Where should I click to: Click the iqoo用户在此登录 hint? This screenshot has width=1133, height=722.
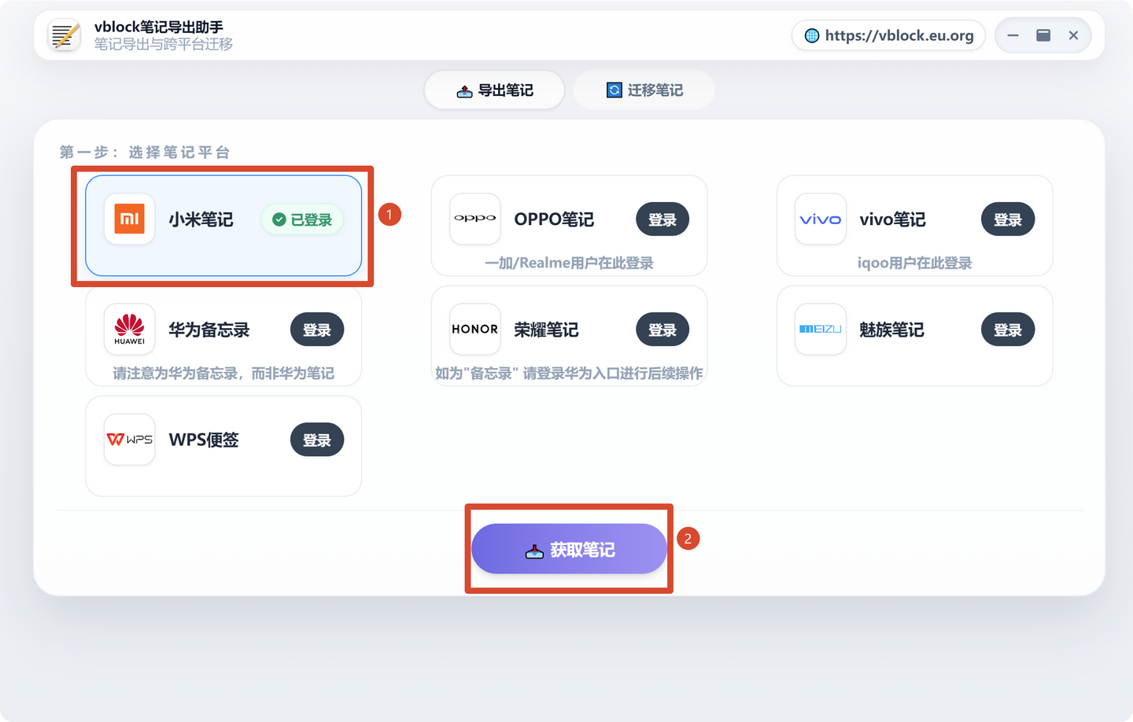pos(914,263)
